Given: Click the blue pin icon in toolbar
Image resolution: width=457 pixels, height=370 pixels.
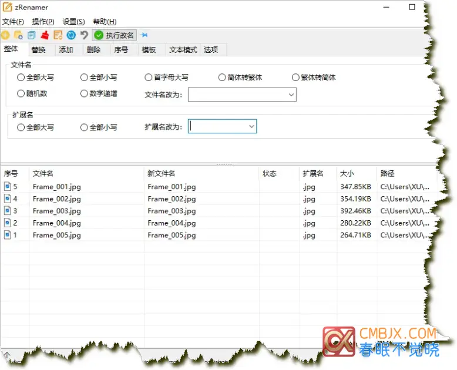Looking at the screenshot, I should tap(144, 35).
